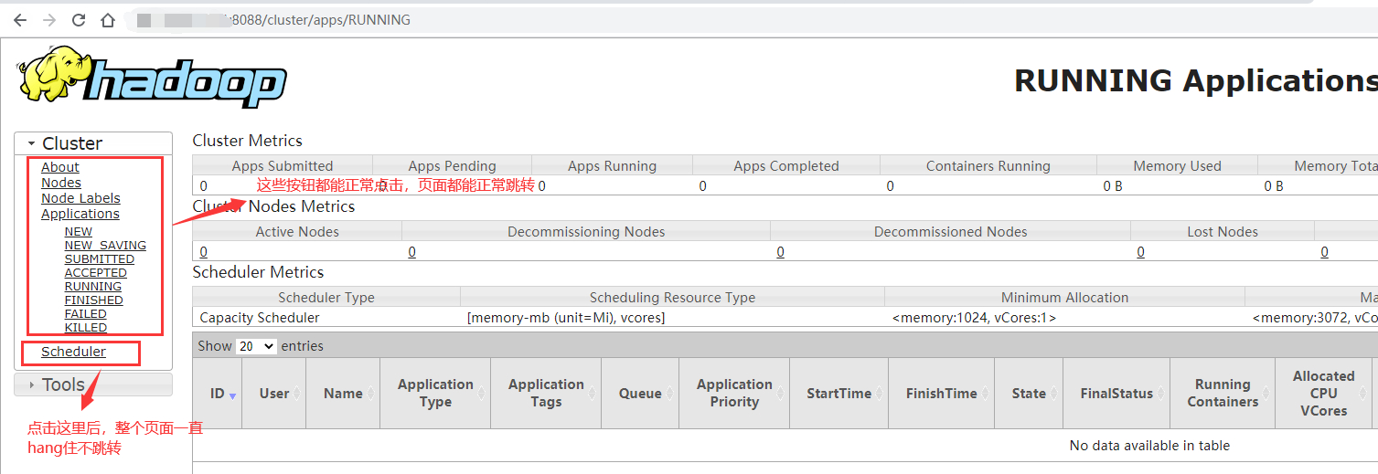
Task: Click the Lost Nodes count link
Action: 1140,252
